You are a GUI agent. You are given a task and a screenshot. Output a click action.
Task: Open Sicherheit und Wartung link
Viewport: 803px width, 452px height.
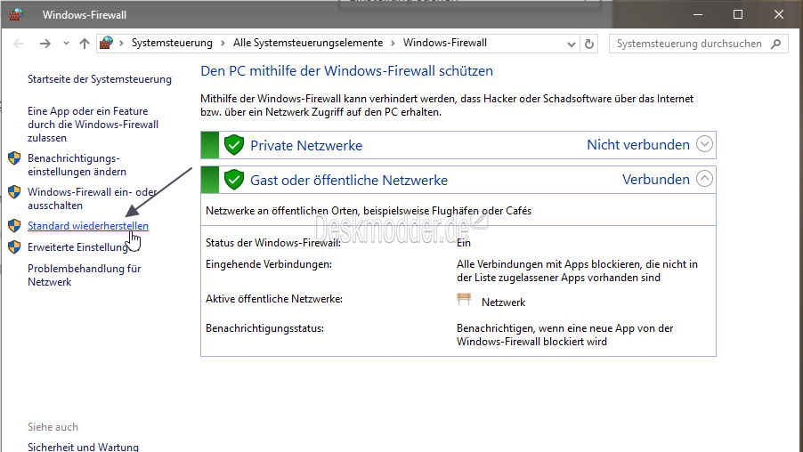click(x=83, y=447)
